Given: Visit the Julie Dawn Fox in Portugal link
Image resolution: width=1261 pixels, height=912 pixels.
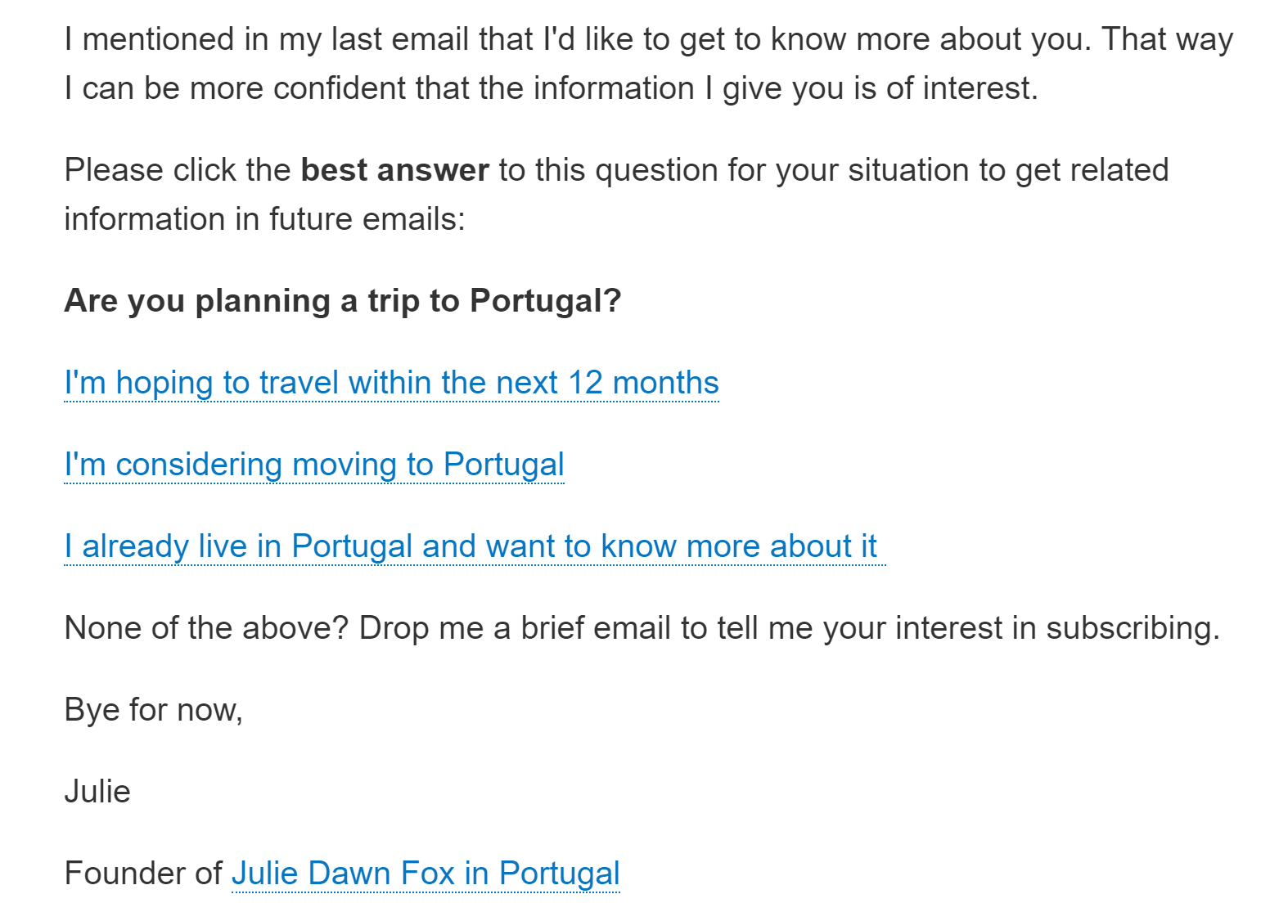Looking at the screenshot, I should pos(426,874).
